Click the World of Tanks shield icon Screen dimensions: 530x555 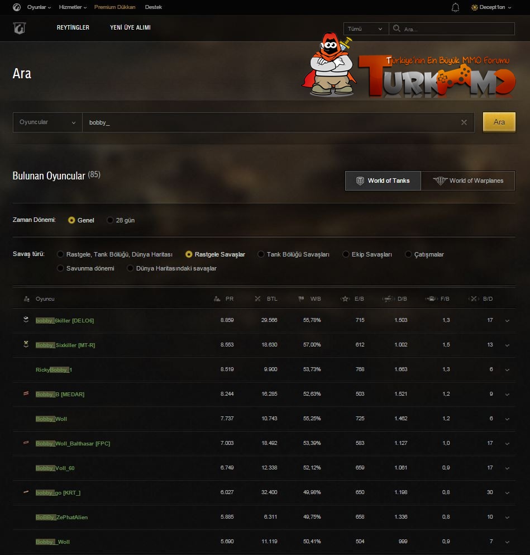(x=360, y=181)
